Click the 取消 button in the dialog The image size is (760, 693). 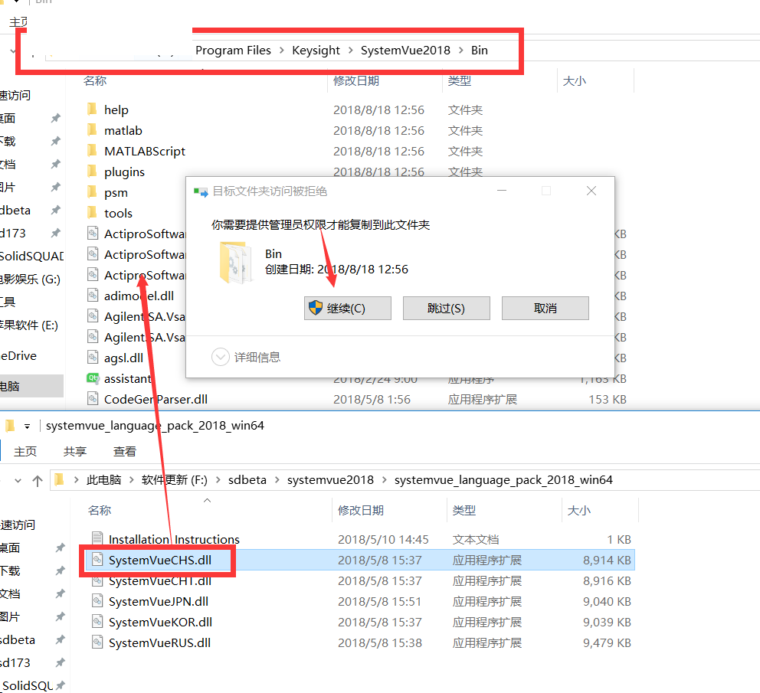point(545,309)
